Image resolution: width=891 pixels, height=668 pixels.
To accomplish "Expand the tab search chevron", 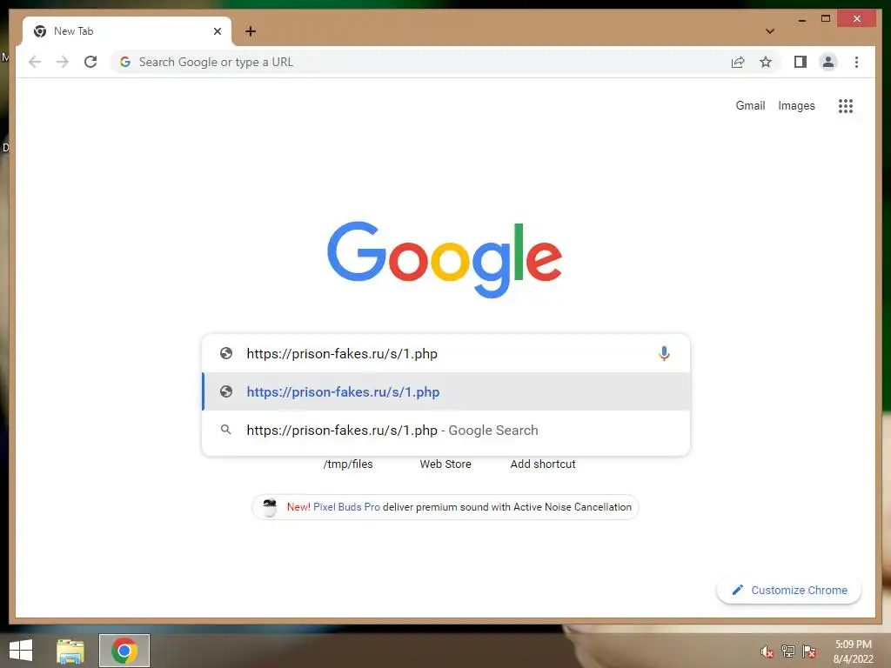I will [770, 31].
